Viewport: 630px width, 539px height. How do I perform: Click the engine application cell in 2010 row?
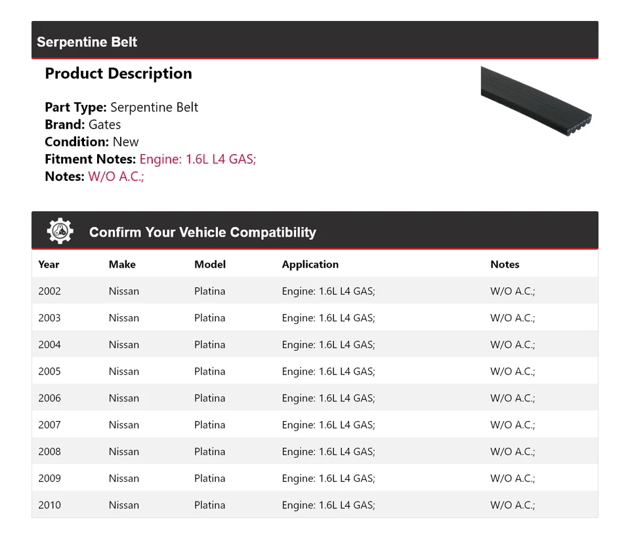328,506
